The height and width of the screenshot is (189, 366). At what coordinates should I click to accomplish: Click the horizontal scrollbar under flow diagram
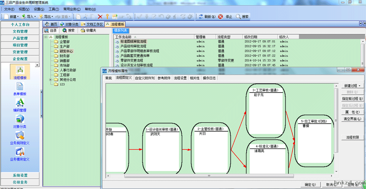click(219, 179)
